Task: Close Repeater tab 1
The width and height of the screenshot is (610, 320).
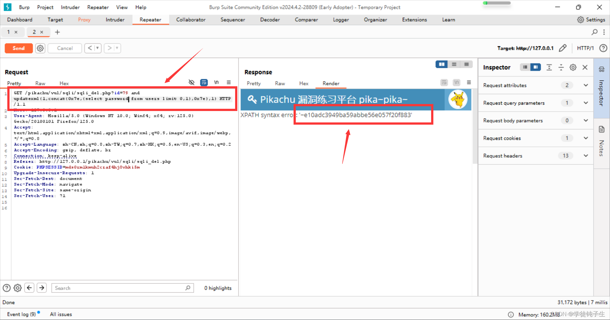Action: 16,32
